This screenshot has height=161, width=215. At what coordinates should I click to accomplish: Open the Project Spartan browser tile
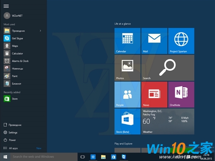pos(181,41)
